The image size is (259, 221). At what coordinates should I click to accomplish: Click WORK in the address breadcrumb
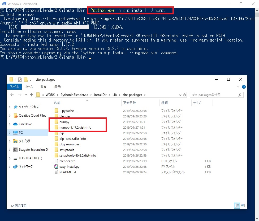[x=50, y=95]
